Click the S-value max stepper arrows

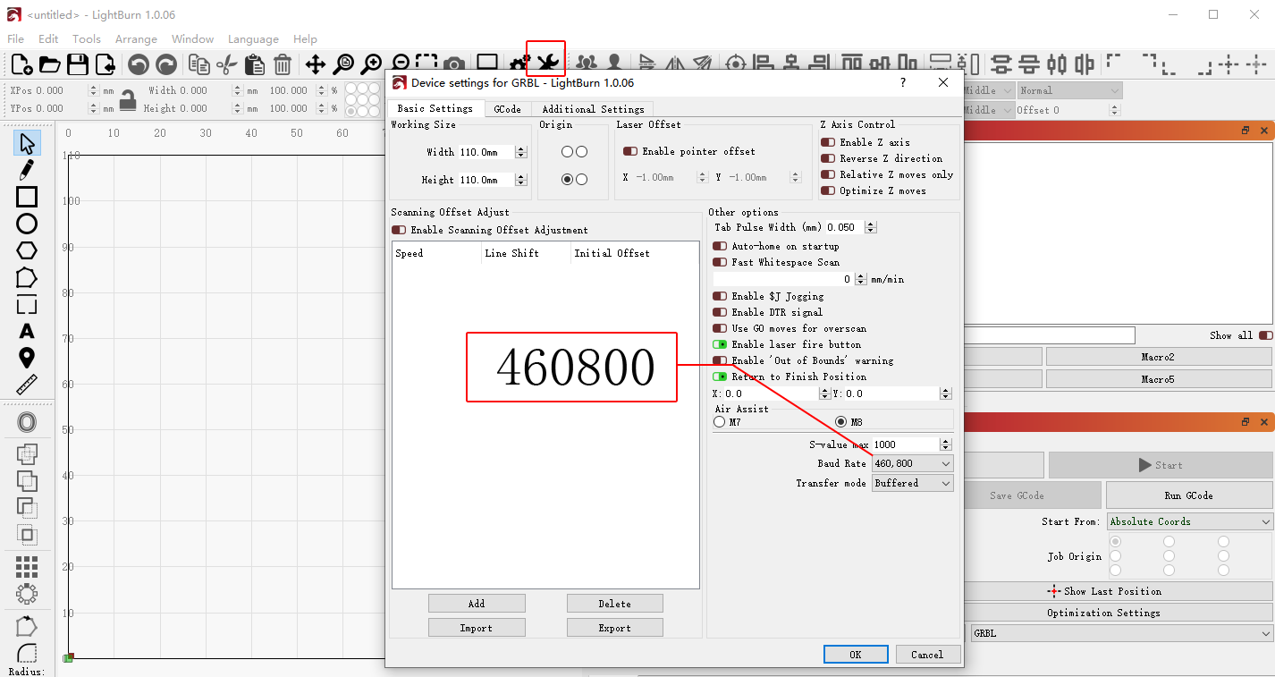point(946,444)
